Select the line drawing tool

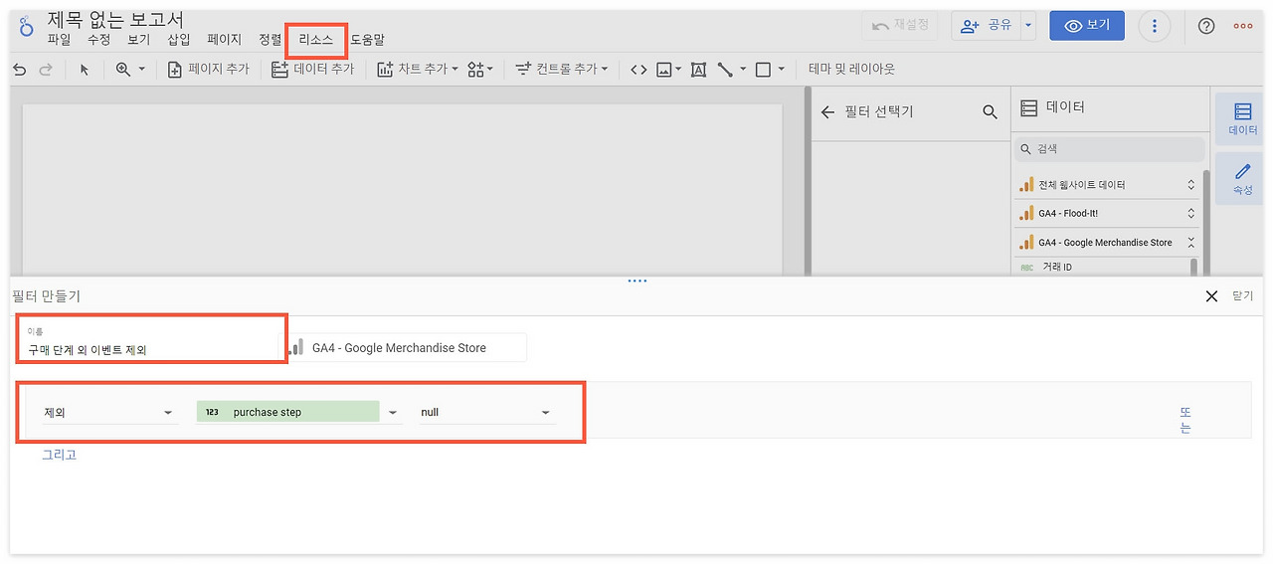[726, 70]
